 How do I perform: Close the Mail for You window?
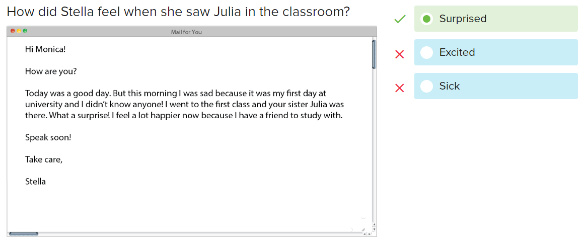point(13,31)
